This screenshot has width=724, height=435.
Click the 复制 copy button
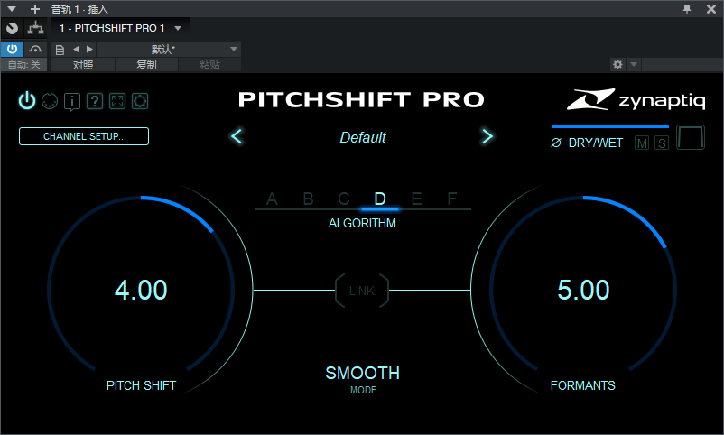tap(146, 65)
